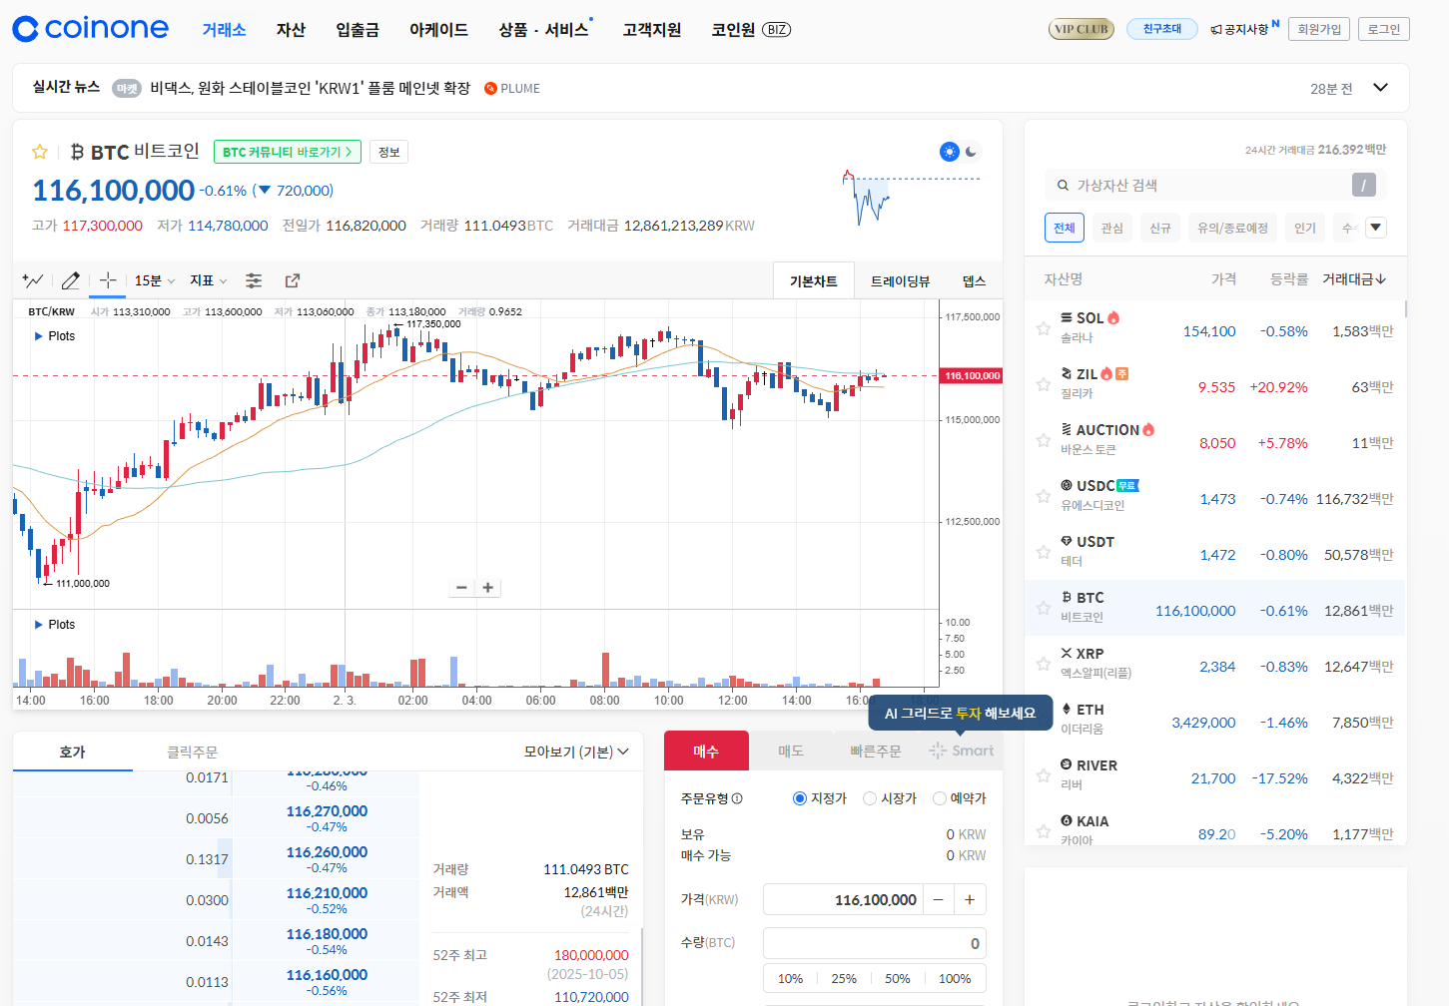The height and width of the screenshot is (1006, 1449).
Task: Switch chart view to 뎁스
Action: click(x=974, y=281)
